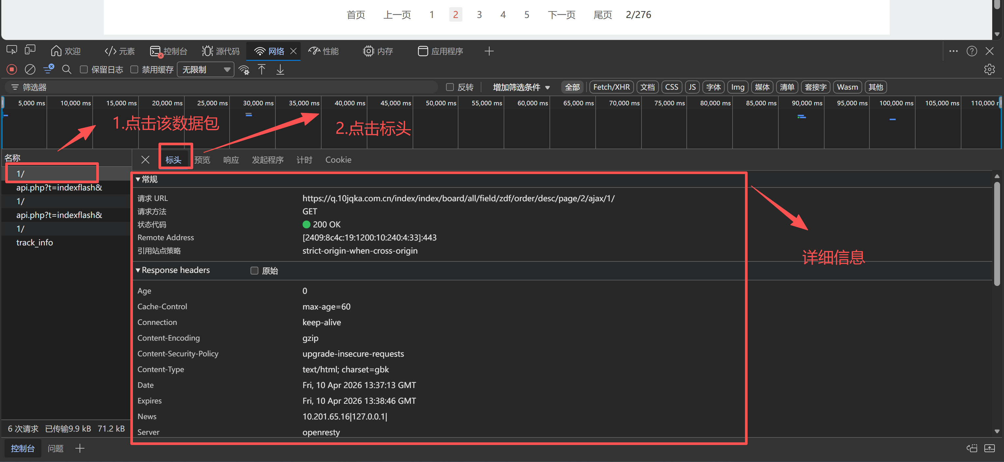
Task: Enable the 保留日志 checkbox
Action: click(x=84, y=69)
